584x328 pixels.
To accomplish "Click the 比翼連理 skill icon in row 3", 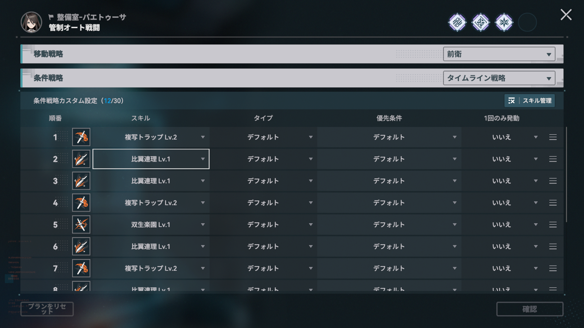I will tap(81, 181).
